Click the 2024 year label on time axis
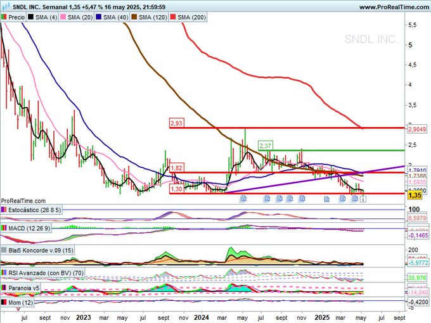431x323 pixels. pyautogui.click(x=202, y=317)
